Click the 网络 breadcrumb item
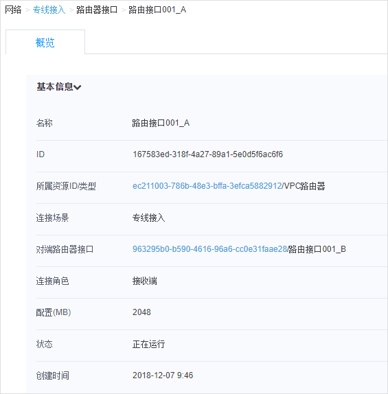The image size is (388, 394). click(13, 10)
